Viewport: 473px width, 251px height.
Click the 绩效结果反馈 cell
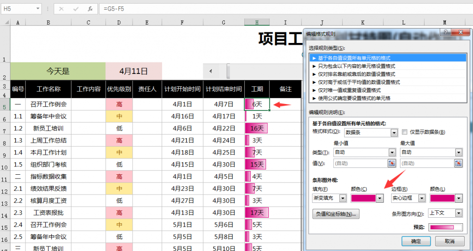click(49, 189)
